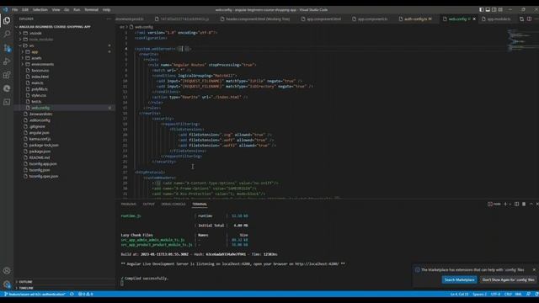Change indentation via Spaces status item
The image size is (539, 303).
click(479, 294)
